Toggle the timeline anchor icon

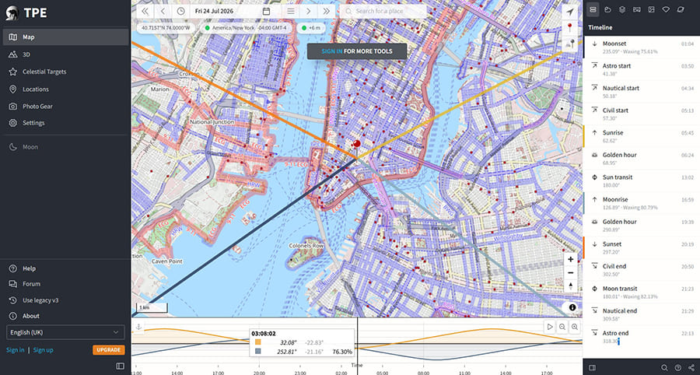[138, 328]
